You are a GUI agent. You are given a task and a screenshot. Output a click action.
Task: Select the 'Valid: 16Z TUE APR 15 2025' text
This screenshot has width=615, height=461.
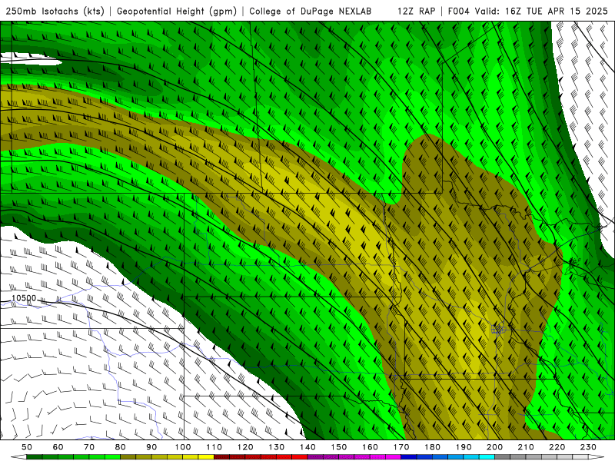tap(541, 11)
